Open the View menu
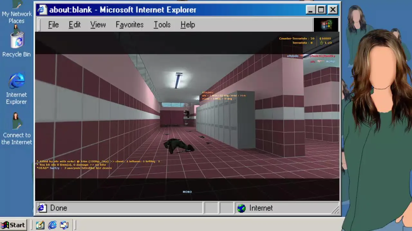This screenshot has height=231, width=412. coord(98,25)
